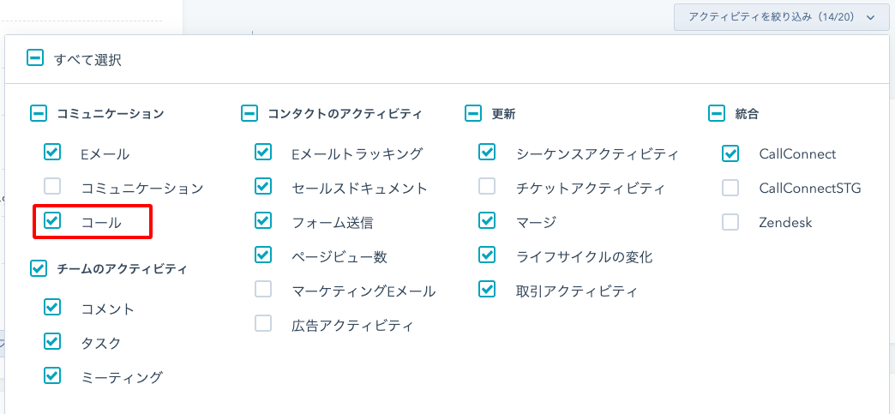Uncheck the Eメールトラッキング checkbox

point(263,152)
